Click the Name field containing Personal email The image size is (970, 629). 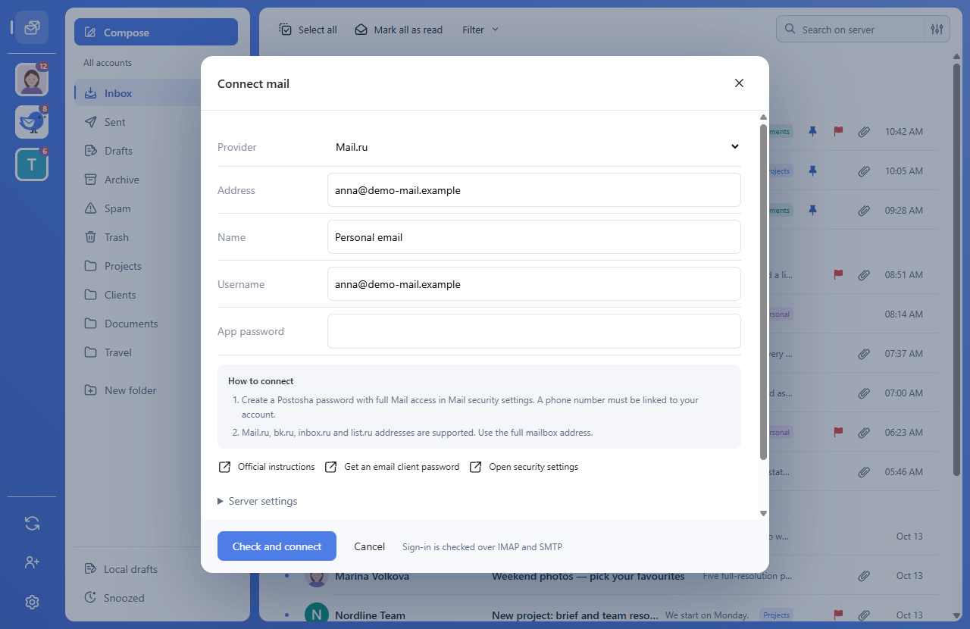(x=534, y=237)
